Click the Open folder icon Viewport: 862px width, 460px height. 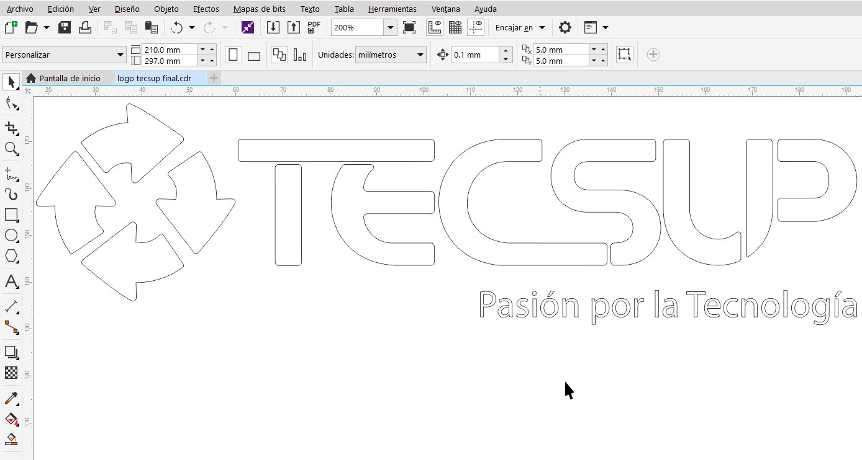[31, 27]
